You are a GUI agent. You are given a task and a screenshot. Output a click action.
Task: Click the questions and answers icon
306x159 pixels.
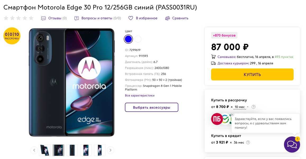click(x=77, y=18)
